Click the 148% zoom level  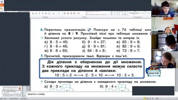pyautogui.click(x=157, y=99)
